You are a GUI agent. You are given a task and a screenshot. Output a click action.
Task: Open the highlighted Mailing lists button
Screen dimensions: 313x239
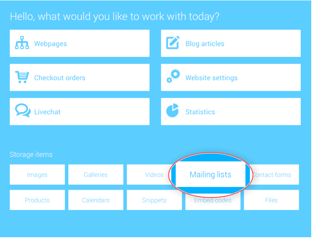(x=211, y=175)
